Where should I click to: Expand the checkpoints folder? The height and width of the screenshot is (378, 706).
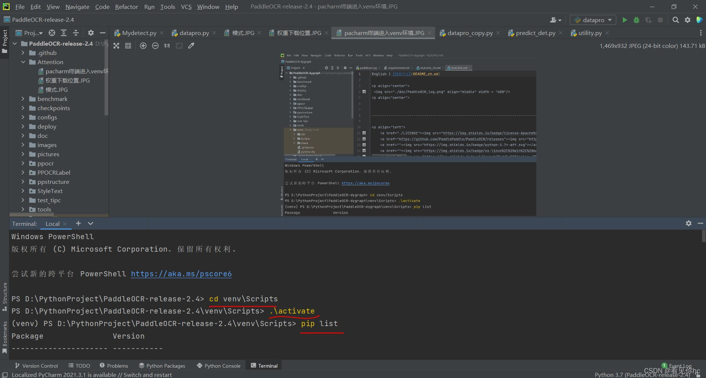[x=23, y=108]
